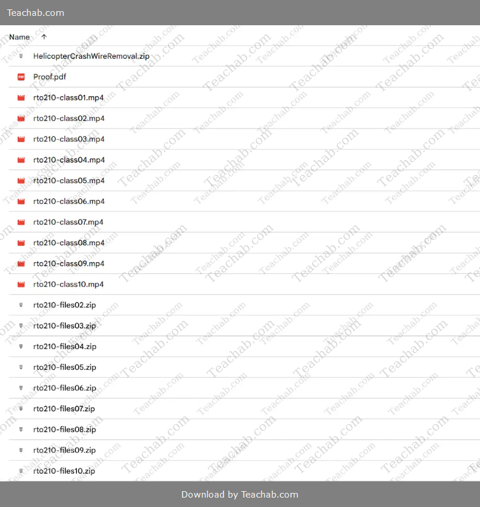Sort the list by the Name column header
480x507 pixels.
coord(19,37)
